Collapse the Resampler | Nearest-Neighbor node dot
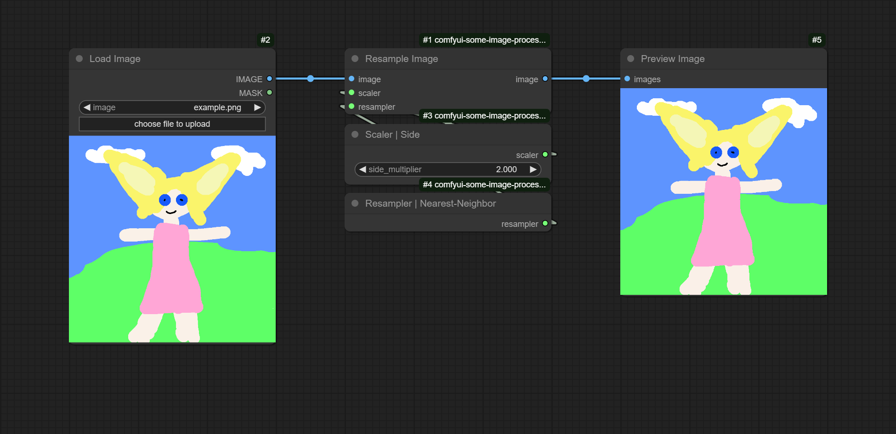This screenshot has width=896, height=434. [x=355, y=203]
